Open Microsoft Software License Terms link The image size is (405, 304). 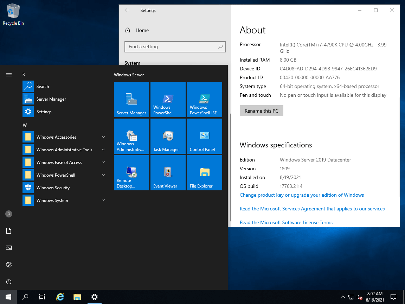[286, 222]
